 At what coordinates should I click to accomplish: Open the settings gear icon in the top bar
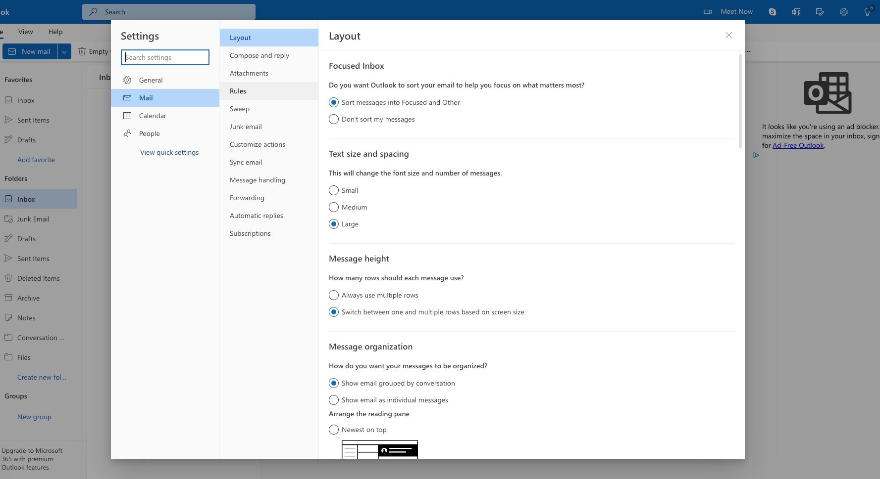pos(843,12)
